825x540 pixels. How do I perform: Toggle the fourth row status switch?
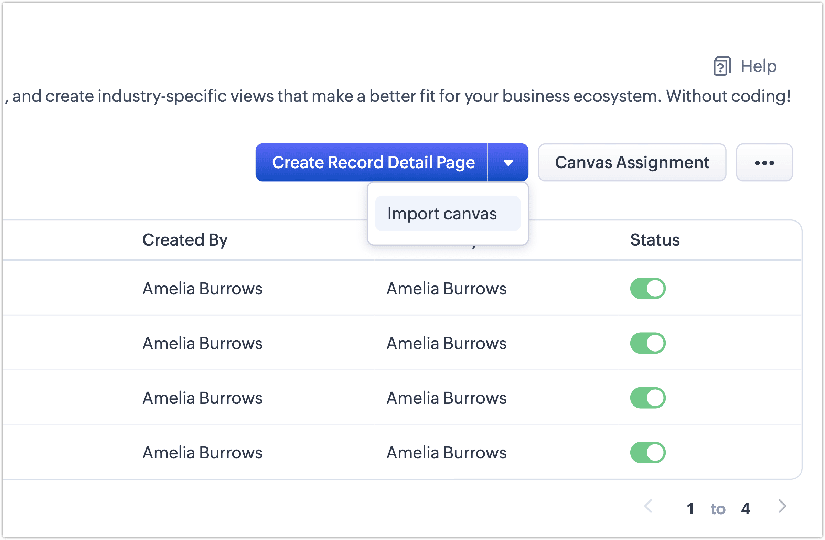click(x=647, y=453)
